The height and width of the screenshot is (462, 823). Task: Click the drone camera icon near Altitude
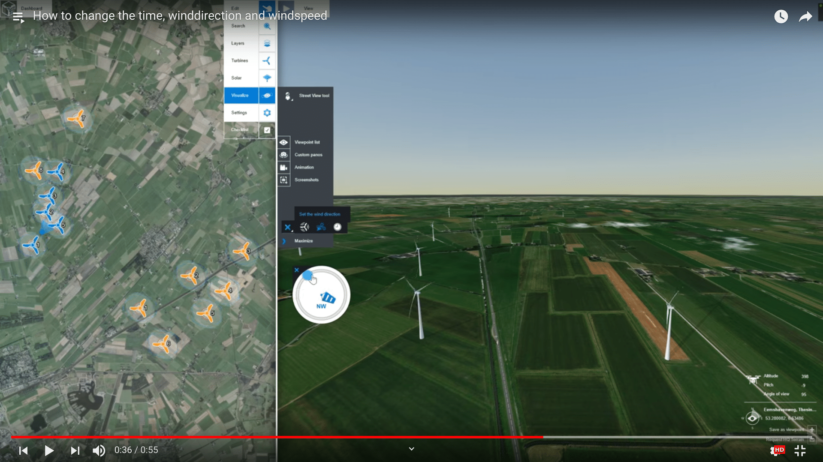753,380
